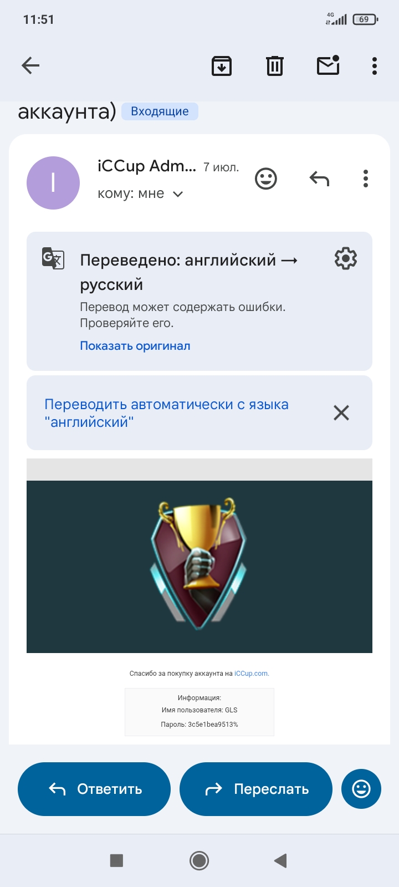Go back using the arrow icon

click(x=30, y=66)
